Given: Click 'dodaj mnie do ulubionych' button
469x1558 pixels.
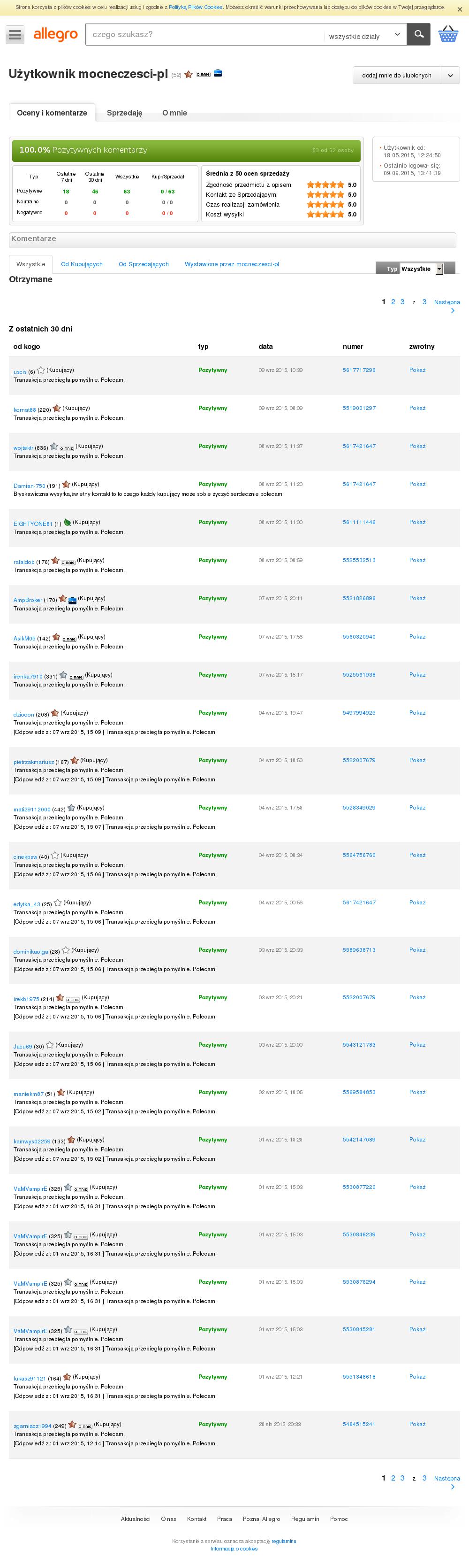Looking at the screenshot, I should [x=397, y=76].
